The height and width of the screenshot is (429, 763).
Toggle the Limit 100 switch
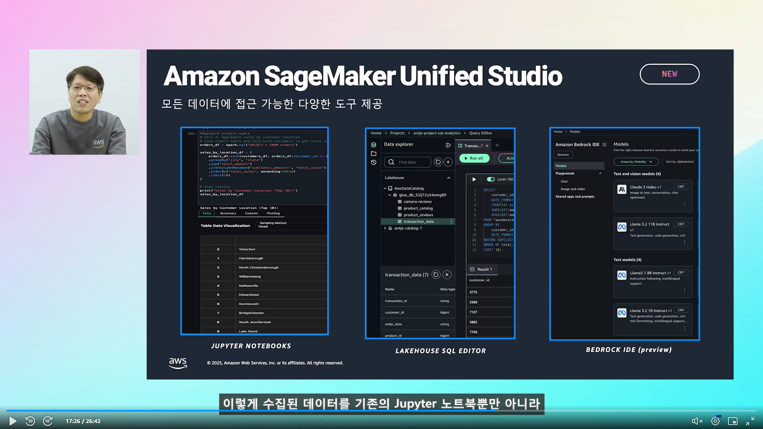click(x=491, y=179)
